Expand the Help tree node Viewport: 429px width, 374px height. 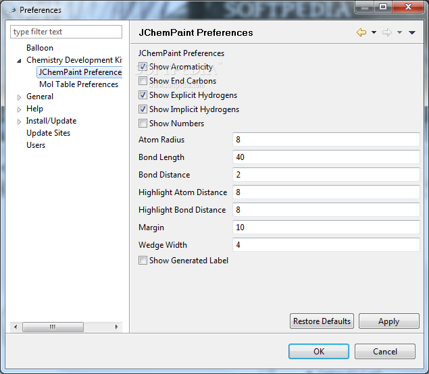(19, 109)
